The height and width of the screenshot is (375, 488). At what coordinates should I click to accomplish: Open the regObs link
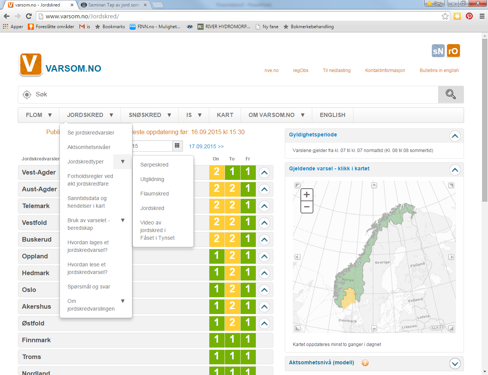(300, 71)
